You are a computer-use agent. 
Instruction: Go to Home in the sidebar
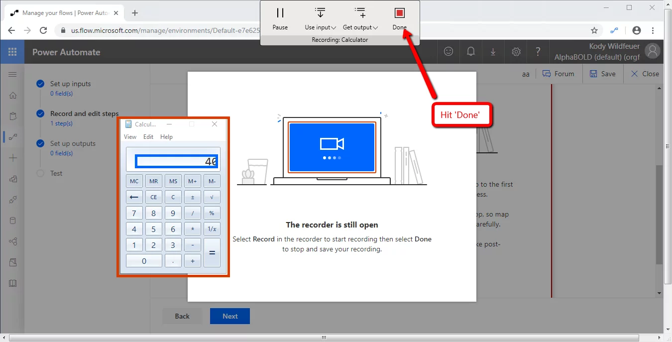tap(13, 95)
